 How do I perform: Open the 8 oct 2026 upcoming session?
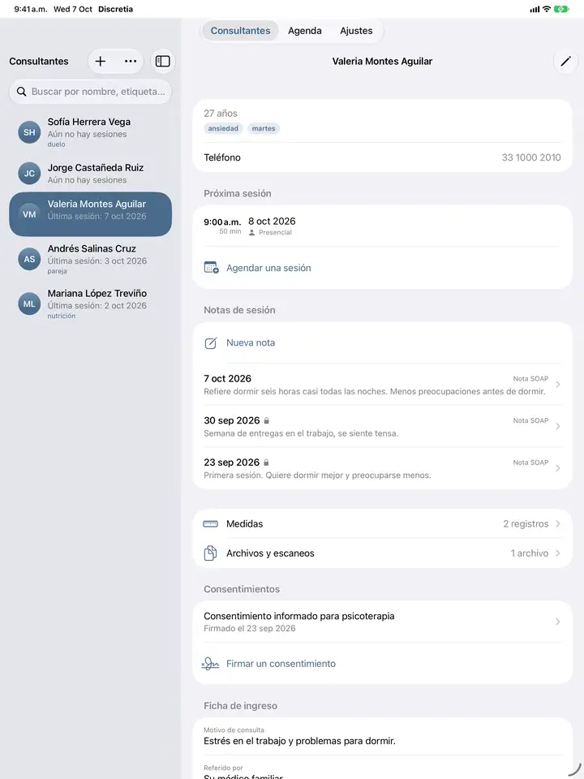[x=382, y=226]
